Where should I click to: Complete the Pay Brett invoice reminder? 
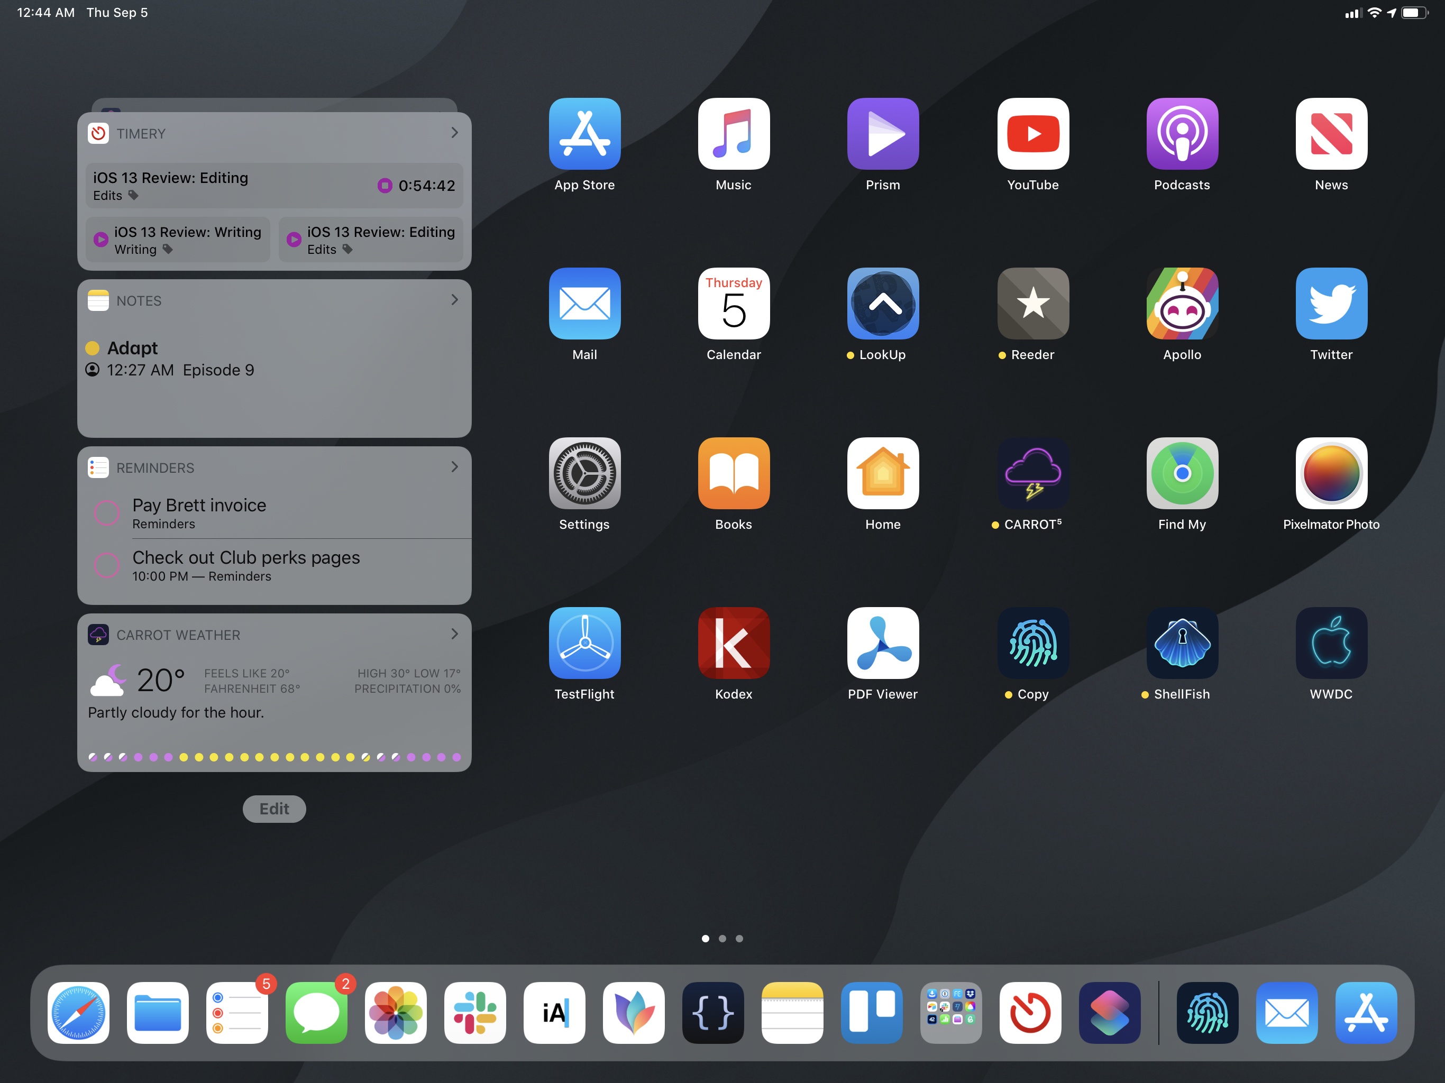(x=106, y=513)
